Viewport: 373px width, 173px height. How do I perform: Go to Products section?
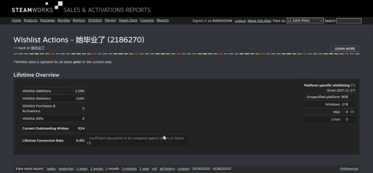(30, 20)
